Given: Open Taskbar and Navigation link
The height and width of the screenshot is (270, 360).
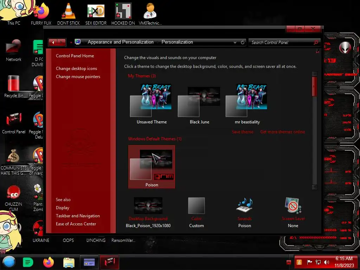Looking at the screenshot, I should [78, 216].
